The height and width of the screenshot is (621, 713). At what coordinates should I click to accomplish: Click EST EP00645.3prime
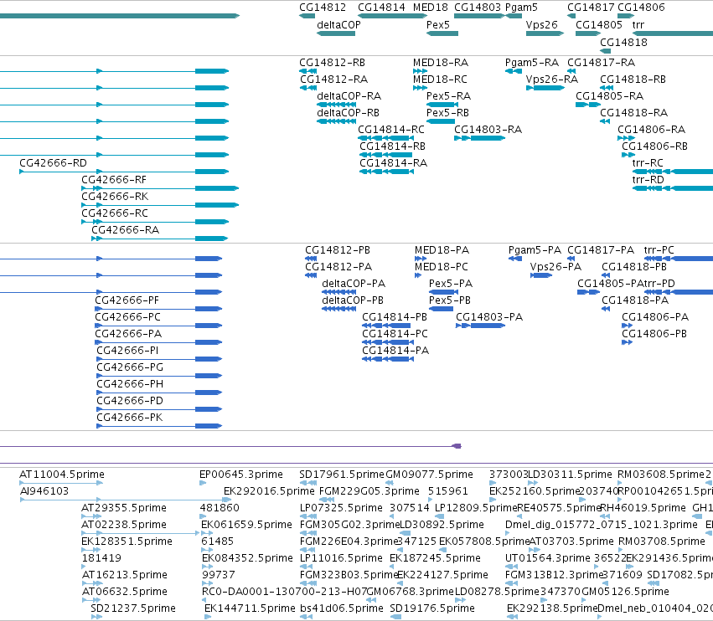(x=241, y=475)
